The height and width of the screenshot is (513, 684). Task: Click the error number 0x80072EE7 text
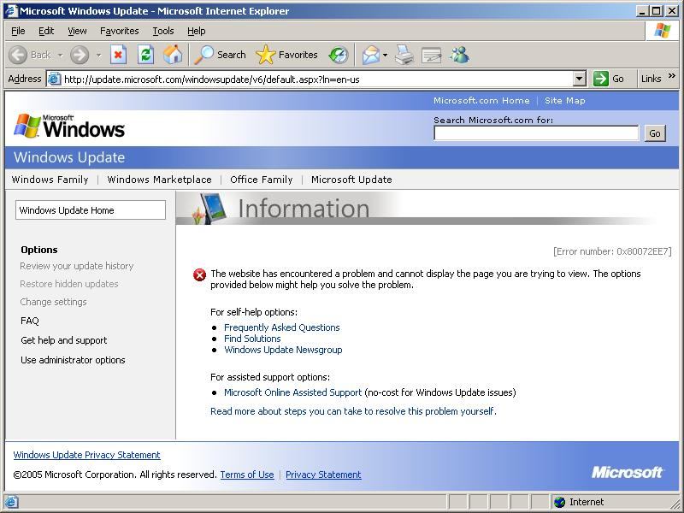pyautogui.click(x=612, y=251)
